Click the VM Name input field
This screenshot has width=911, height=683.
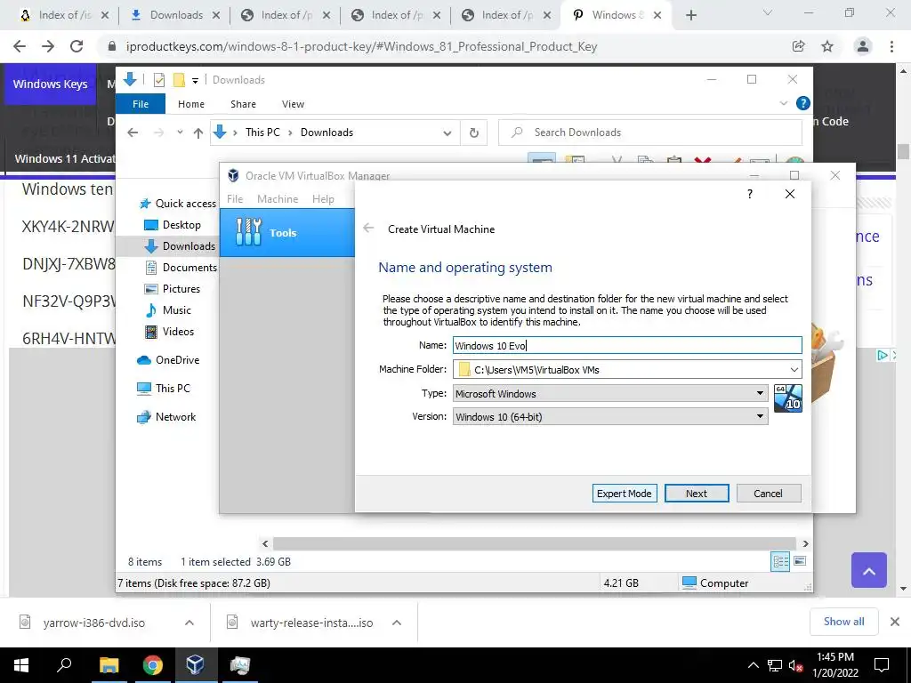627,346
